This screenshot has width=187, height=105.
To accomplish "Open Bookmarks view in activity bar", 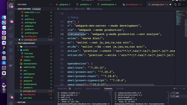I will click(x=11, y=58).
